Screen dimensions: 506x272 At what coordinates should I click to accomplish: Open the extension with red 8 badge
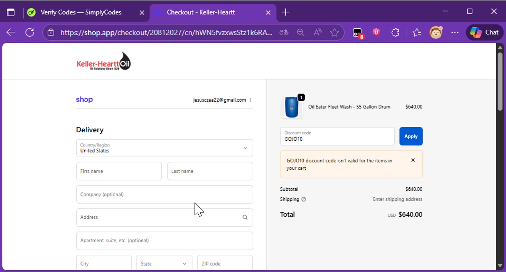tap(358, 33)
